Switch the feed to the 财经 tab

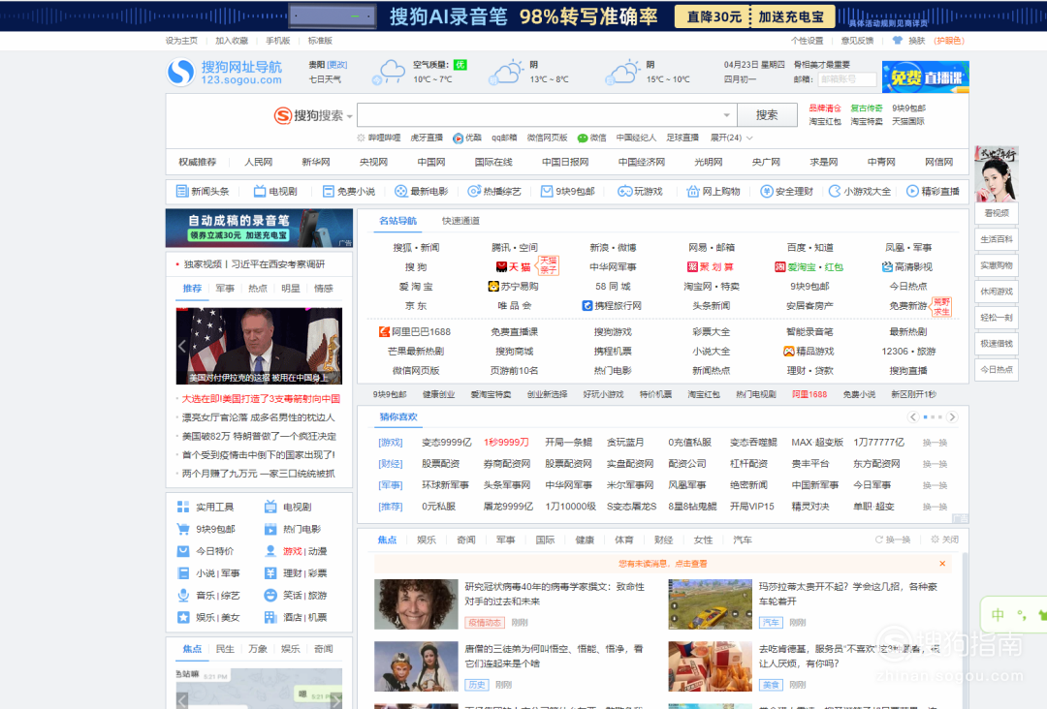pos(663,539)
